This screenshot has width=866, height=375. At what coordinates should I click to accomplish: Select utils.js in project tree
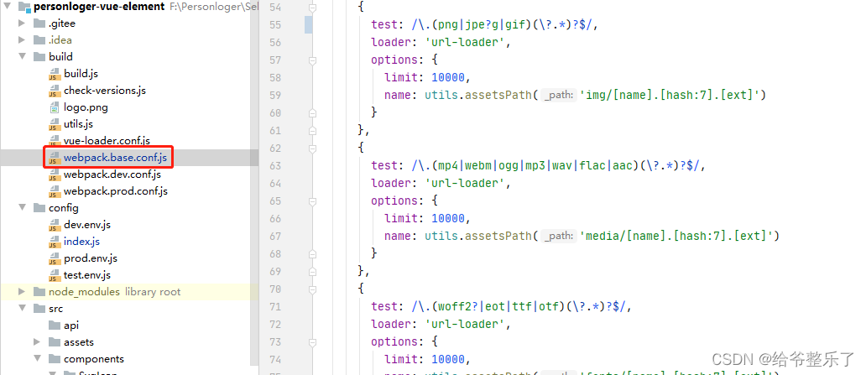78,124
